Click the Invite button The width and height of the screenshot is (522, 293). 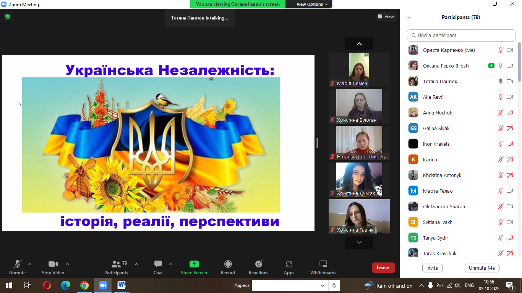pyautogui.click(x=432, y=268)
